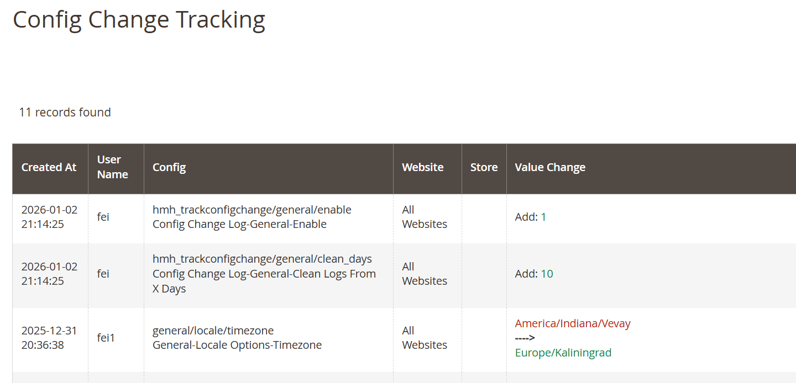Screen dimensions: 796x383
Task: Sort the table by the Website column
Action: [x=423, y=167]
